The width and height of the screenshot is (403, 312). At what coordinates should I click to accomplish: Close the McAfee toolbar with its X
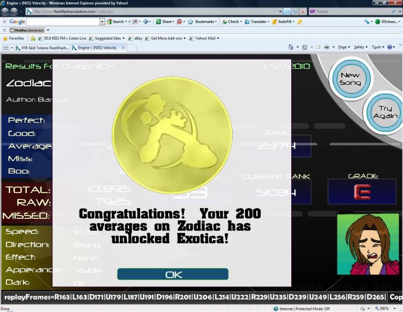pos(4,30)
